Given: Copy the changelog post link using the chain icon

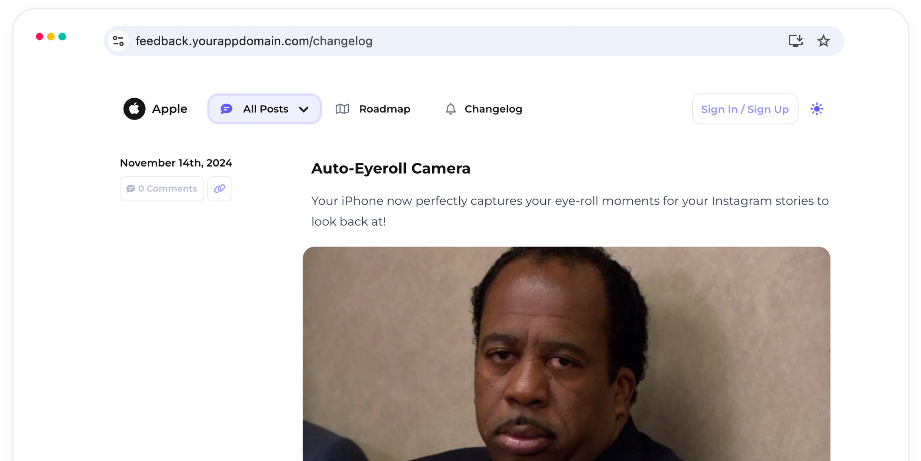Looking at the screenshot, I should 220,188.
